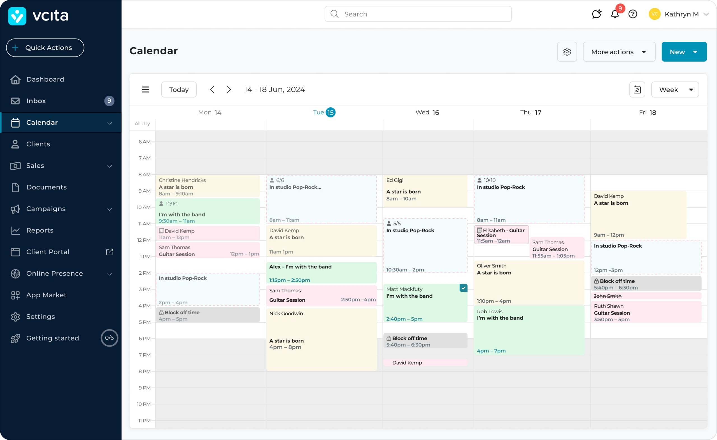This screenshot has width=717, height=440.
Task: Toggle the checkmark on Matt Mackfuty's appointment
Action: 463,288
